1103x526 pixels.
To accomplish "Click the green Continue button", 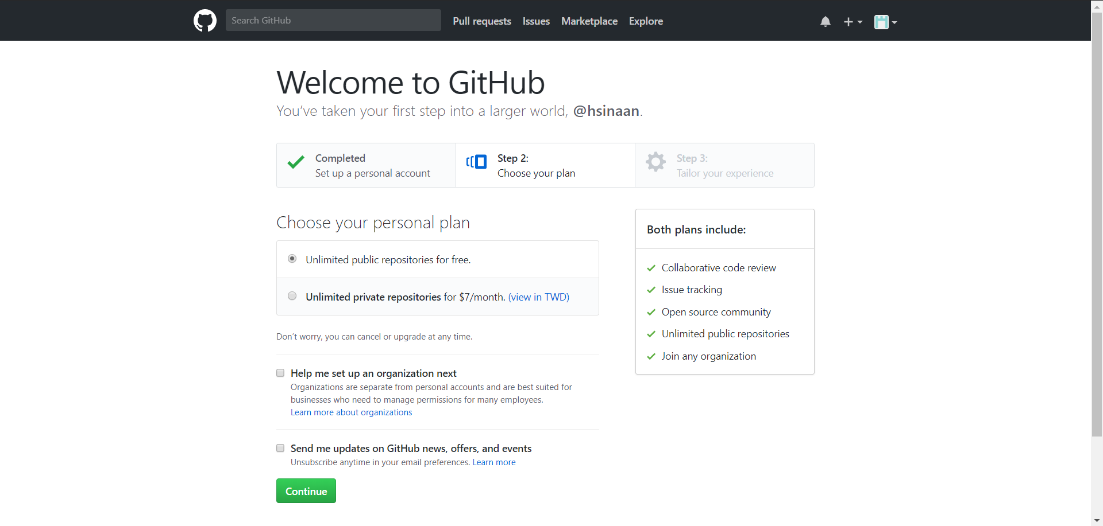I will point(306,491).
